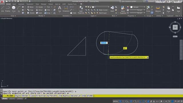Select the Circle tool
The width and height of the screenshot is (183, 103).
point(14,9)
